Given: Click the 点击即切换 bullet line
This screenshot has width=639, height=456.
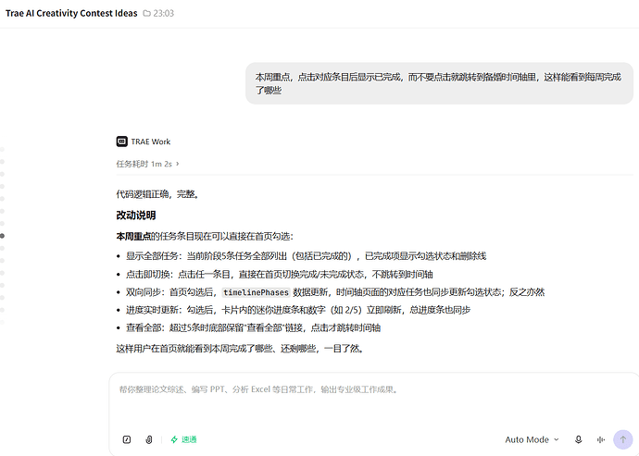Looking at the screenshot, I should pos(279,275).
